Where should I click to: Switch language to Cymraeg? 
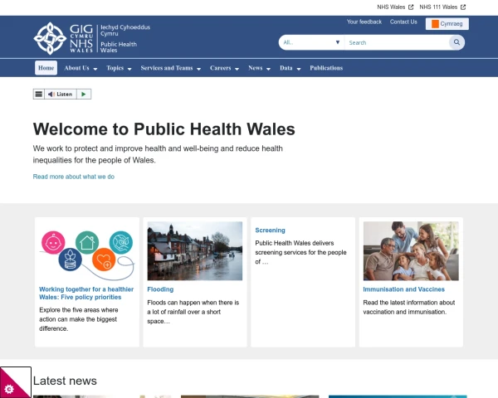[447, 24]
